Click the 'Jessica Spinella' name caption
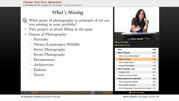Screen dimensions: 179x101 coord(137,39)
